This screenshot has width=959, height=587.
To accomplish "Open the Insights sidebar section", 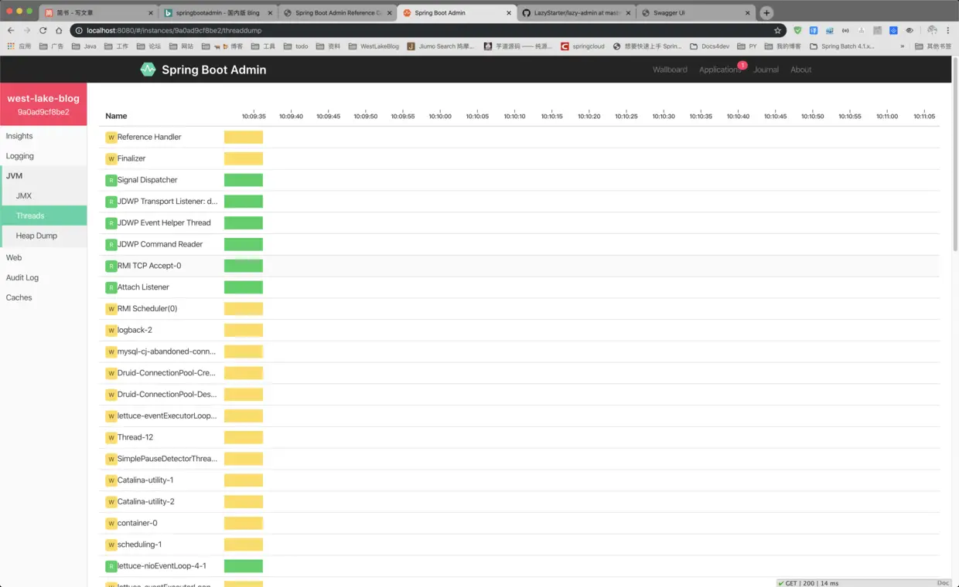I will point(44,136).
